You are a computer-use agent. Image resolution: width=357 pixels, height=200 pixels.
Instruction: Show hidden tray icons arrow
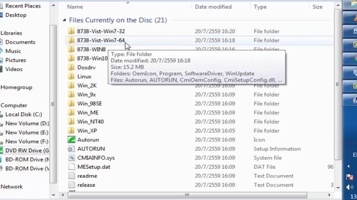(349, 167)
